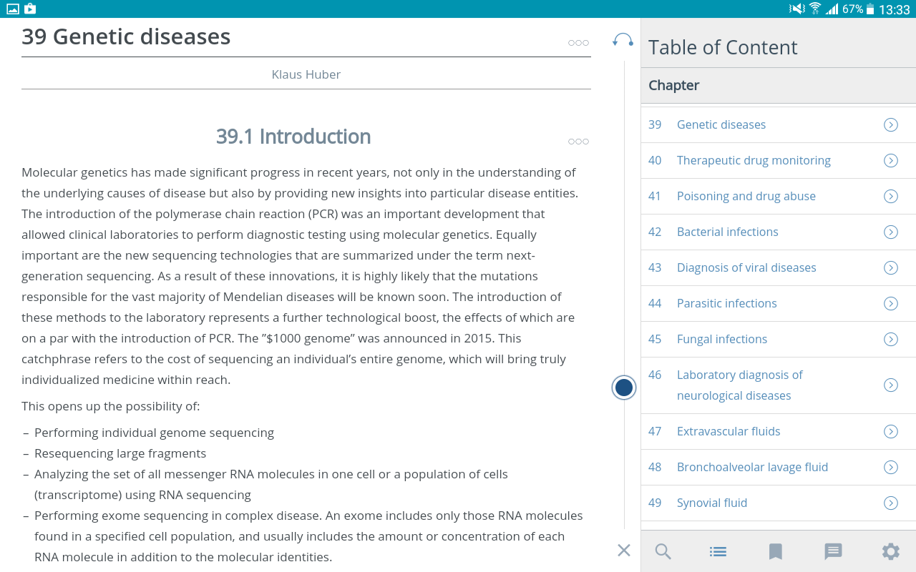Close the side panel with X icon
The width and height of the screenshot is (916, 572).
[624, 550]
